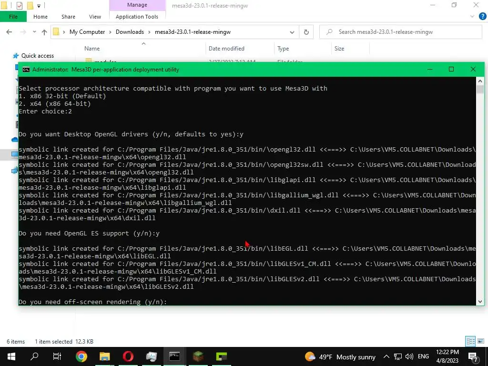Sort files by Size column
The width and height of the screenshot is (488, 366).
(x=339, y=49)
